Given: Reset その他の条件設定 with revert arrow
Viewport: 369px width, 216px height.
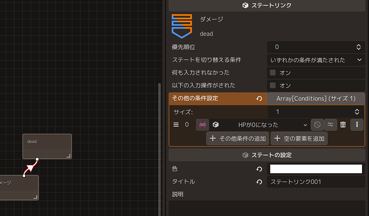Looking at the screenshot, I should [x=259, y=99].
